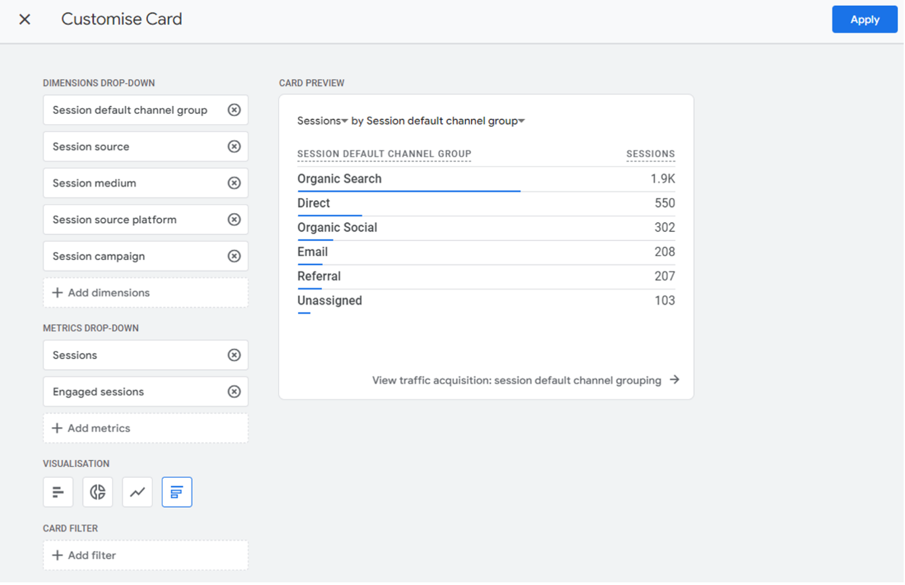The image size is (905, 585).
Task: Click the Session campaign dimension field
Action: pos(145,256)
